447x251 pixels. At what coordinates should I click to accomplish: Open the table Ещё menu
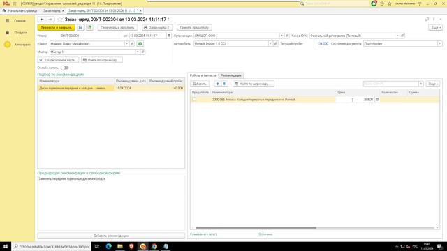pyautogui.click(x=433, y=84)
